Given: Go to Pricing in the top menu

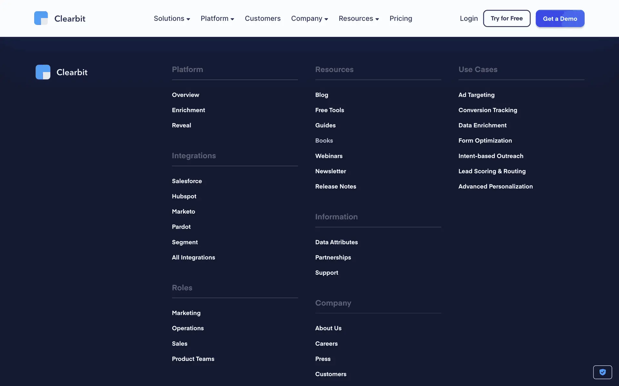Looking at the screenshot, I should tap(401, 19).
